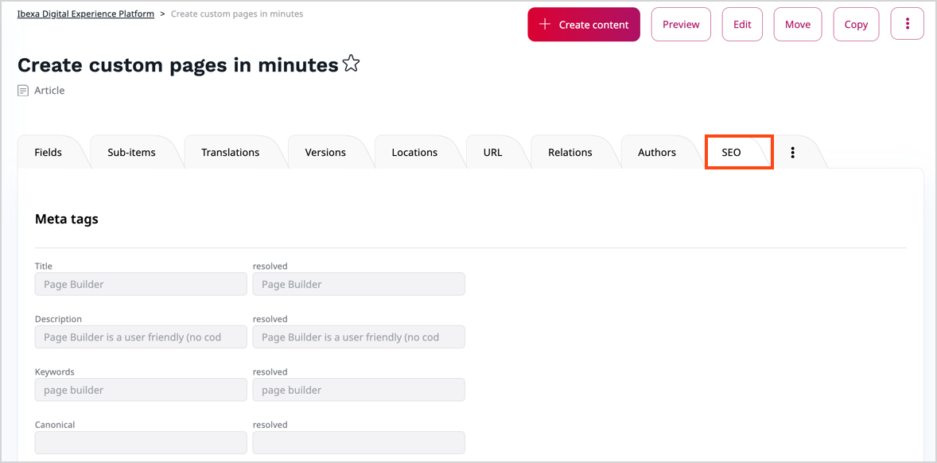Viewport: 937px width, 463px height.
Task: Click the Article content type icon
Action: [x=22, y=90]
